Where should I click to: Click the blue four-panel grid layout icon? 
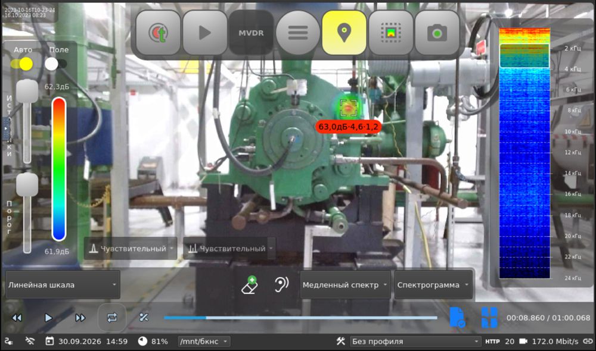coord(489,317)
